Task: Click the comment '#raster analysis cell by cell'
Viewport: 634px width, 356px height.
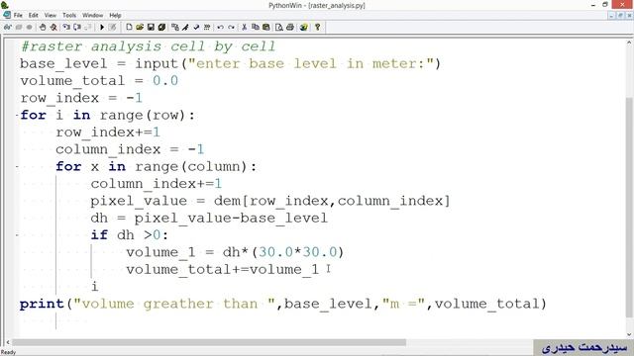Action: tap(148, 46)
